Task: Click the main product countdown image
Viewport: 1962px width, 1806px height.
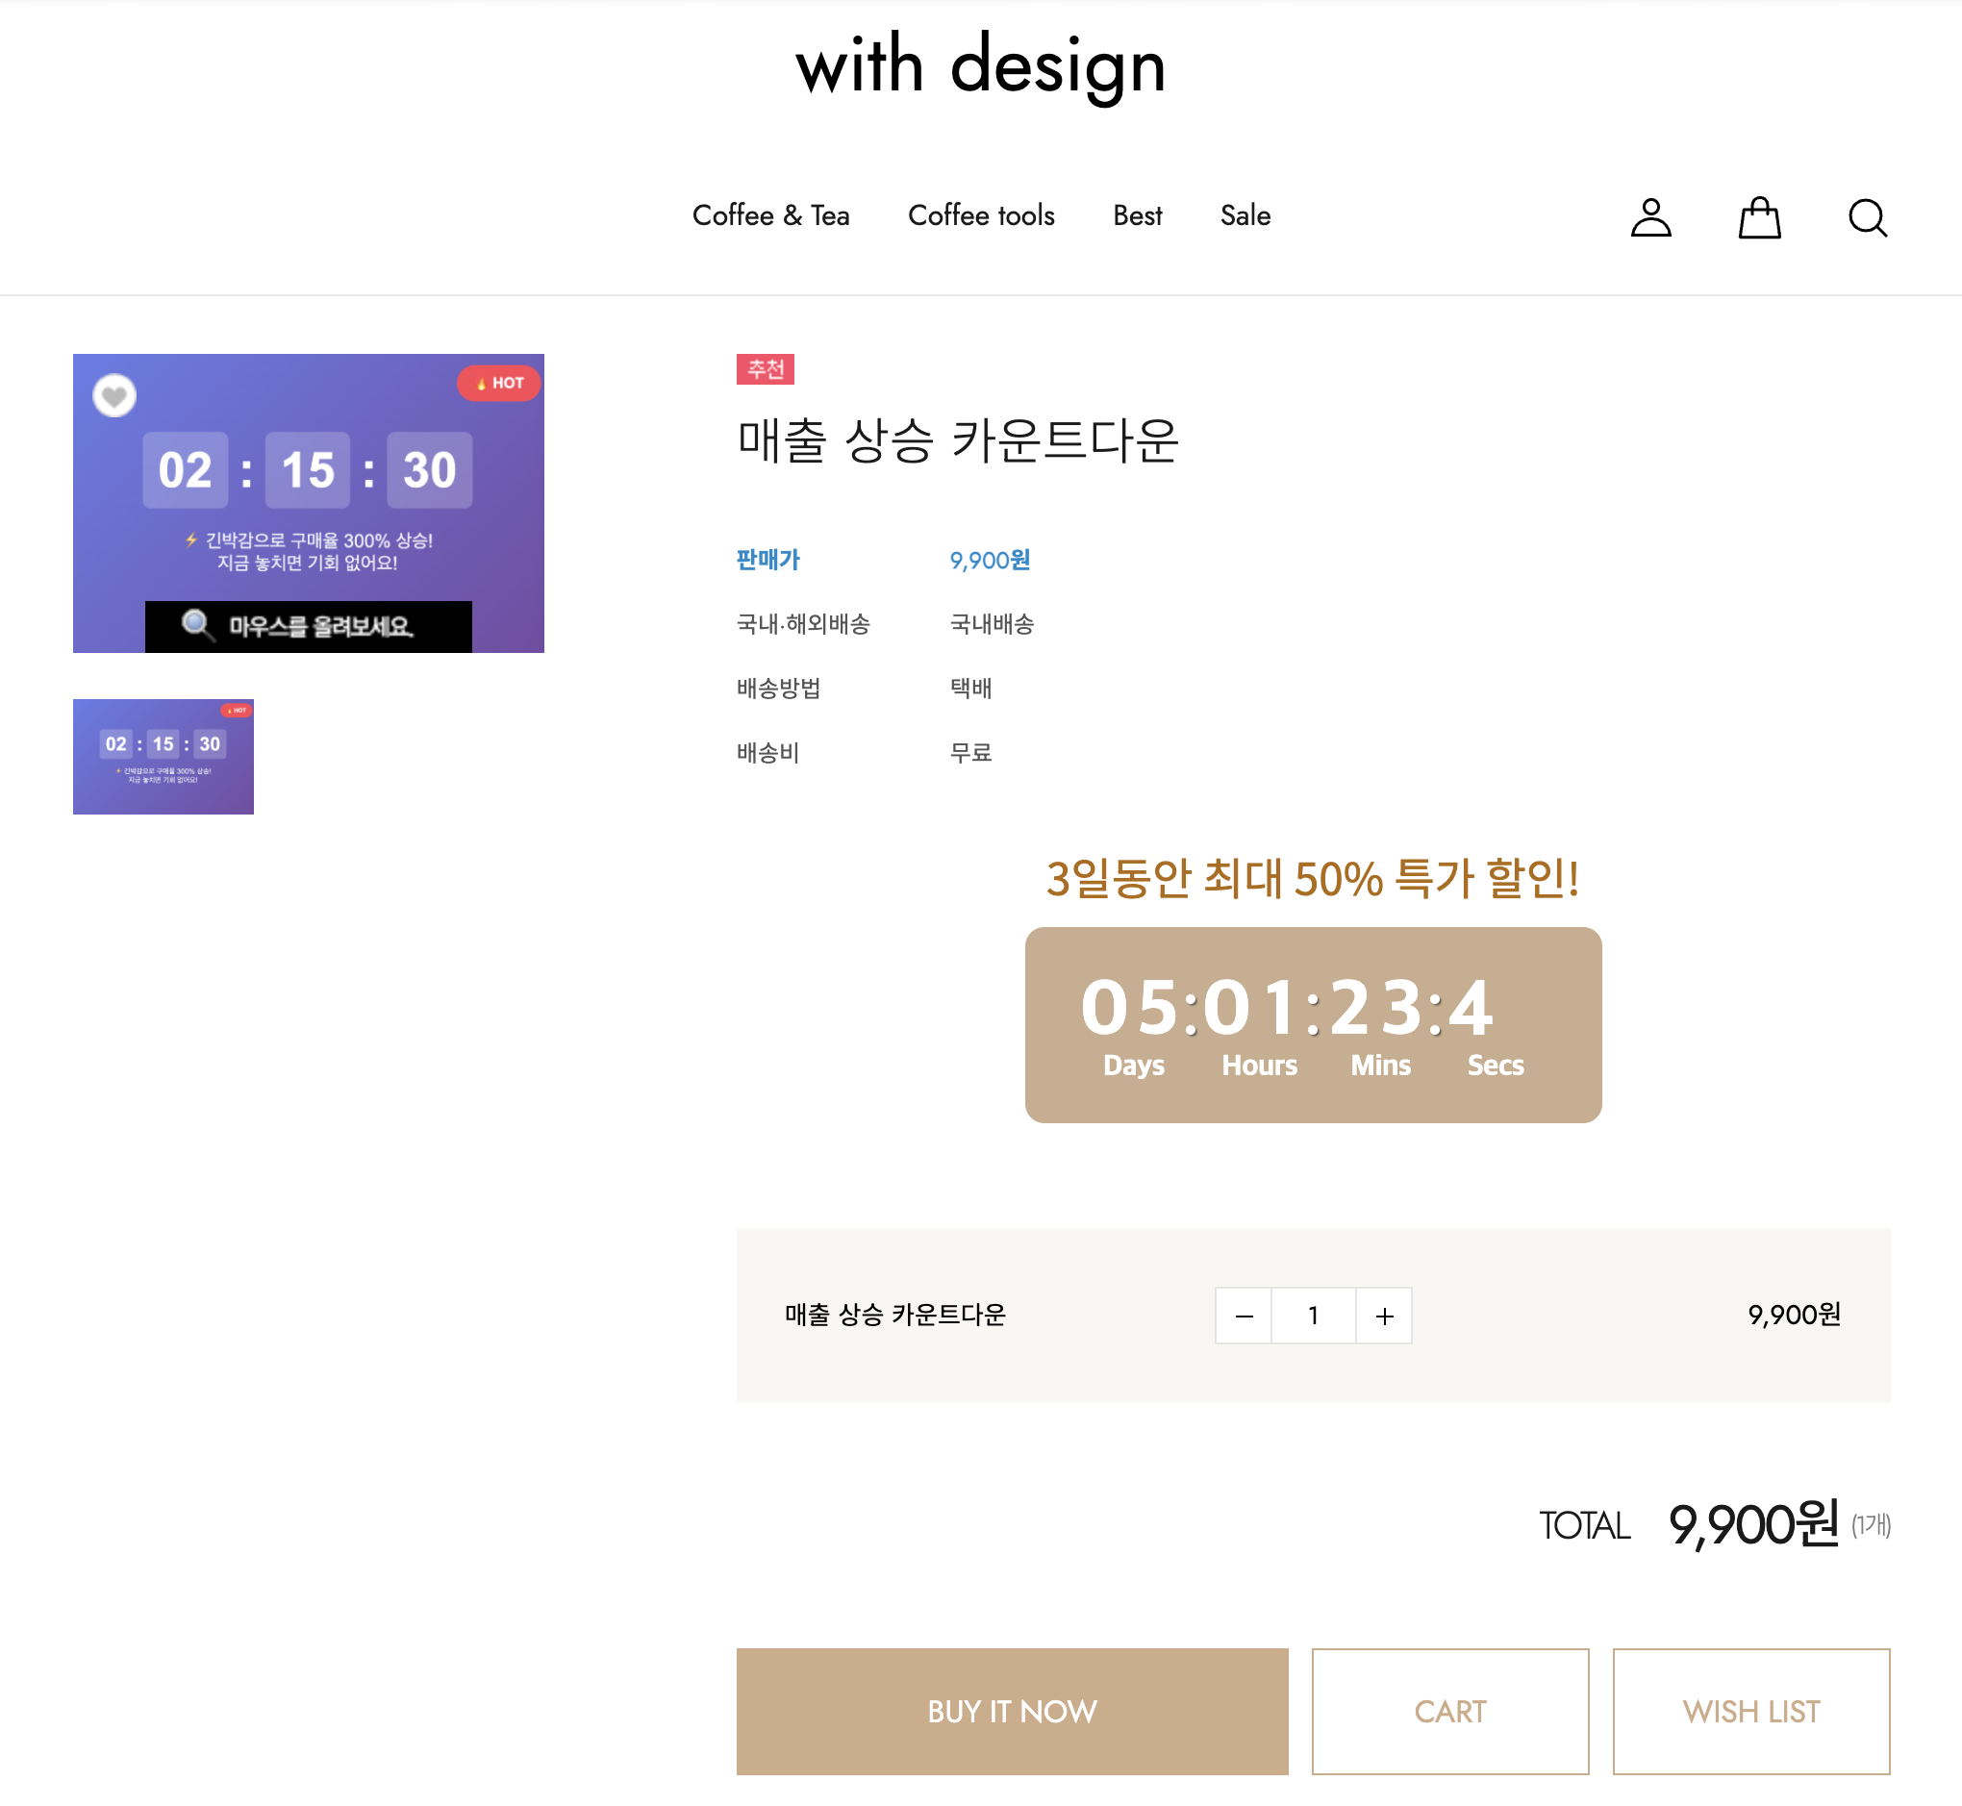Action: [x=308, y=503]
